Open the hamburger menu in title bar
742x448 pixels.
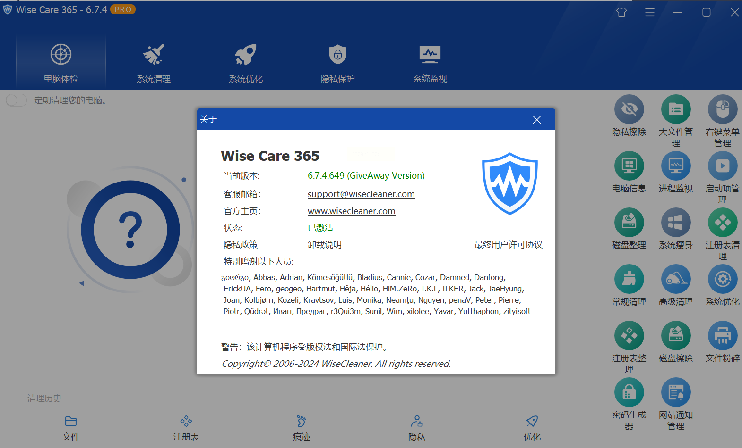coord(650,12)
